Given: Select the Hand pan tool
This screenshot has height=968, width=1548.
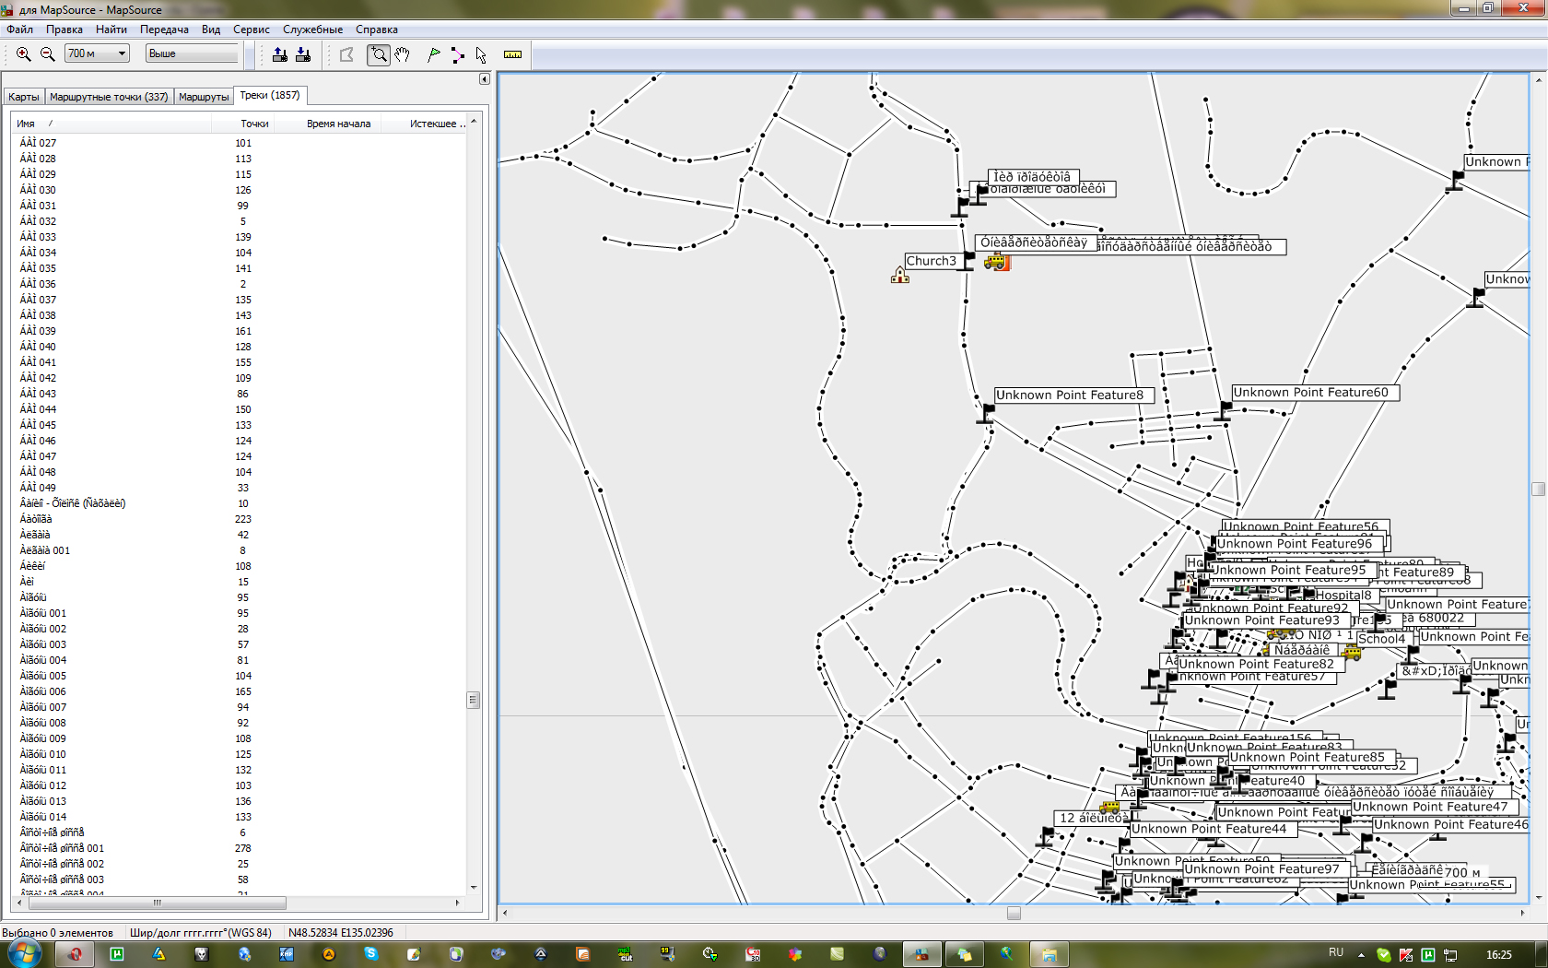Looking at the screenshot, I should 403,54.
